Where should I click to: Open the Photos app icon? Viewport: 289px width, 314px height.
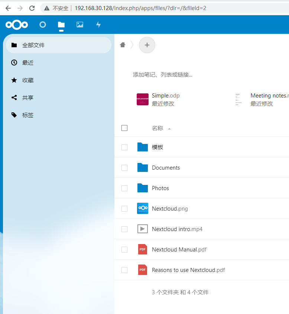coord(80,25)
